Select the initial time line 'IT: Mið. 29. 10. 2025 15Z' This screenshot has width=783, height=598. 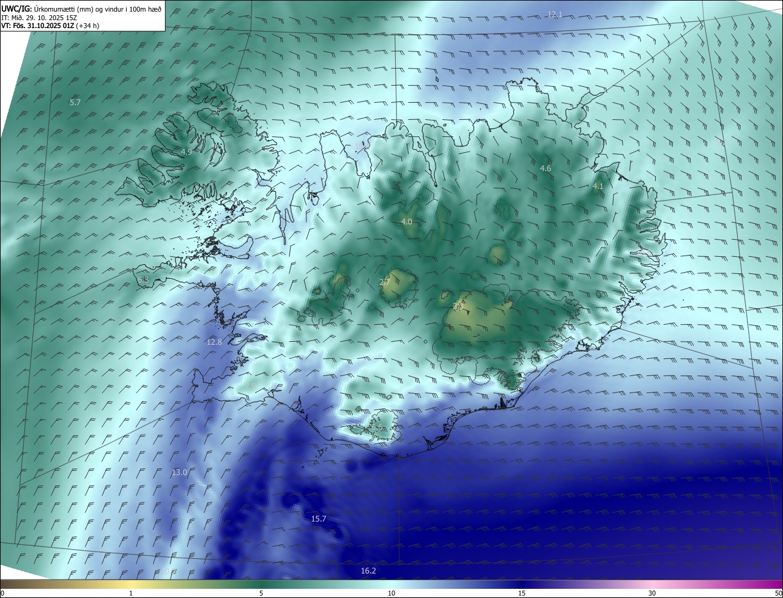39,17
